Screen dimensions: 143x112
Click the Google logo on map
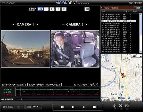coord(106,100)
